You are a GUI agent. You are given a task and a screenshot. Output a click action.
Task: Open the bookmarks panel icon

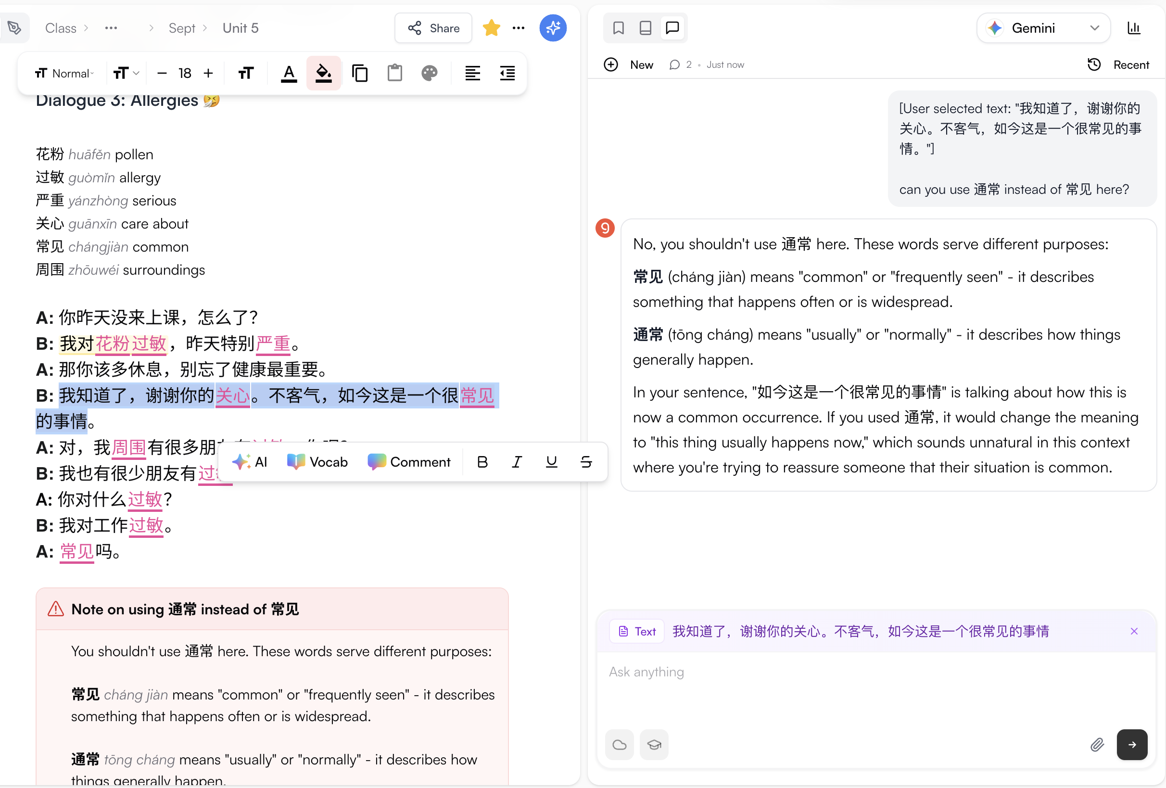(618, 28)
